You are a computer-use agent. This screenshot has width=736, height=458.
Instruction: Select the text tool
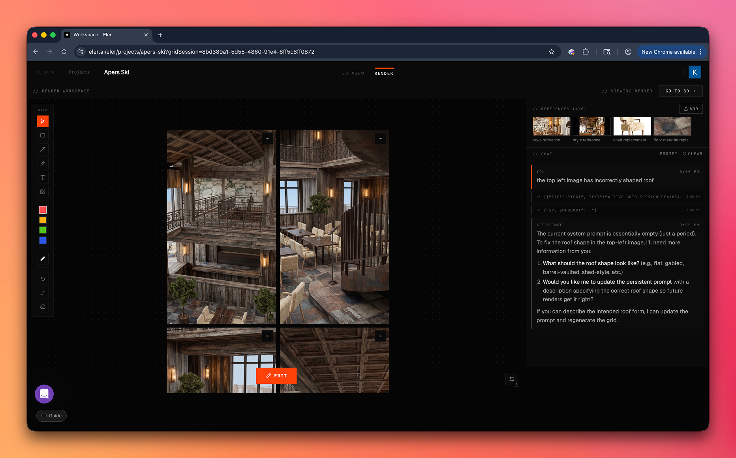click(x=43, y=178)
